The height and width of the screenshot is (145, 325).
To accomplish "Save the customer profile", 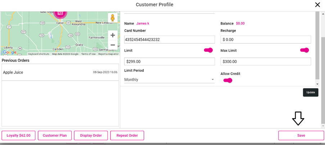I will [301, 135].
